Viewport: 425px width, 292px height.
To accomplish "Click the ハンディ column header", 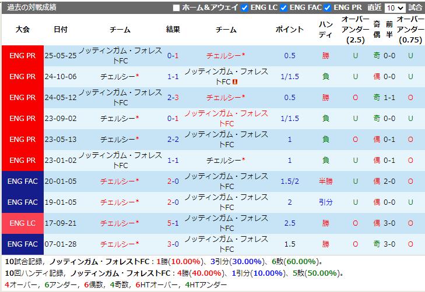I will pyautogui.click(x=326, y=30).
